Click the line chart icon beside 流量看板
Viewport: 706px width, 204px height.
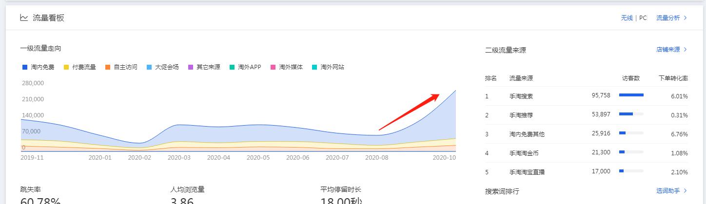tap(24, 18)
